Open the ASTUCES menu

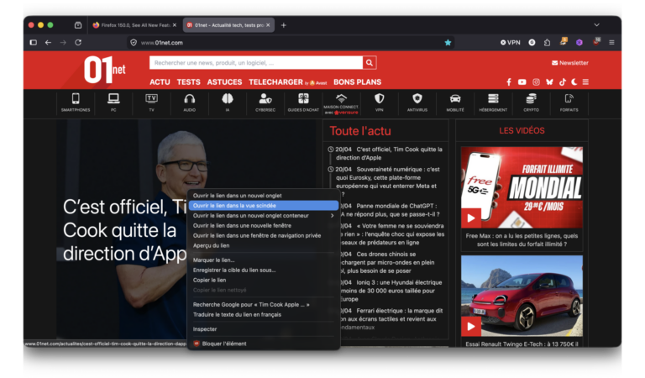coord(224,82)
